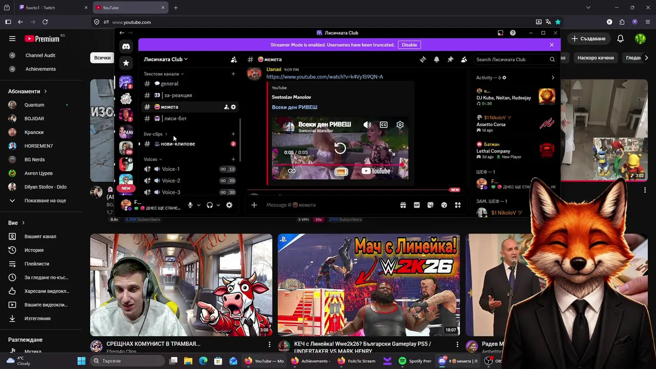Open WWE 2K26 Мач с Линейка thumbnail

[368, 285]
